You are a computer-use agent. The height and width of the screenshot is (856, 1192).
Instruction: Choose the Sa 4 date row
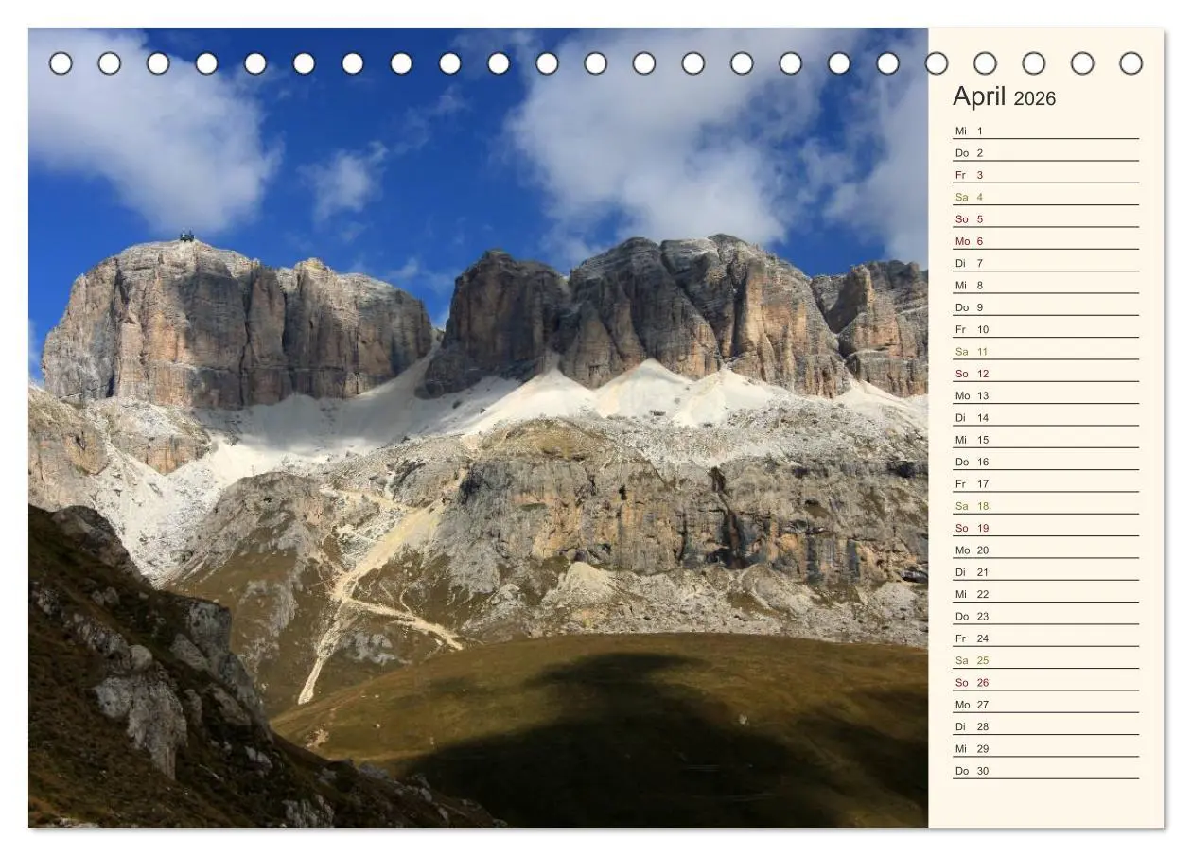1045,197
